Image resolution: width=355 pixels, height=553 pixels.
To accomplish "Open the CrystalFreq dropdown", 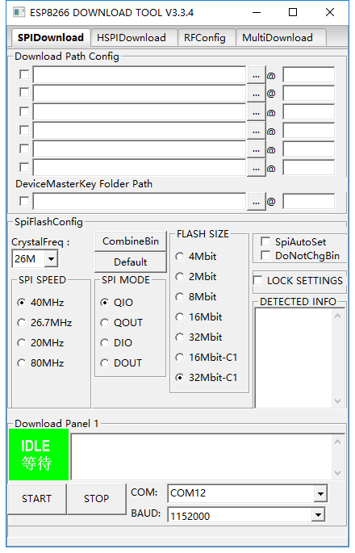I will coord(51,259).
